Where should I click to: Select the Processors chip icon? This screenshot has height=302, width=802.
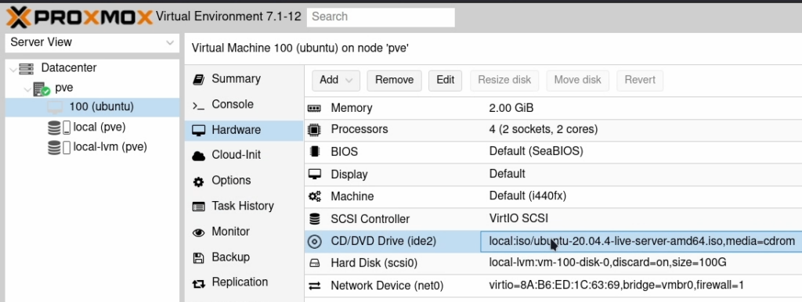[314, 130]
